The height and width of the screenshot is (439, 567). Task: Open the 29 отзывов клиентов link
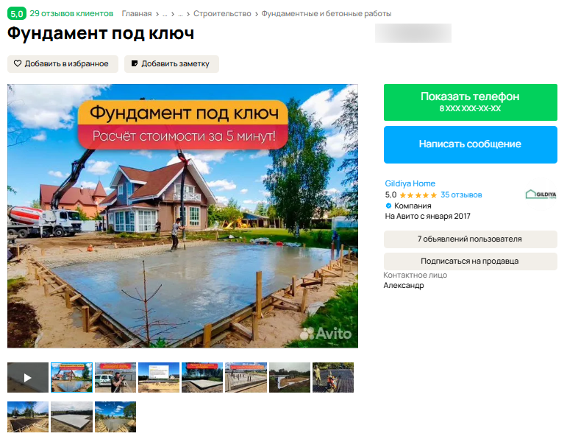pos(71,14)
